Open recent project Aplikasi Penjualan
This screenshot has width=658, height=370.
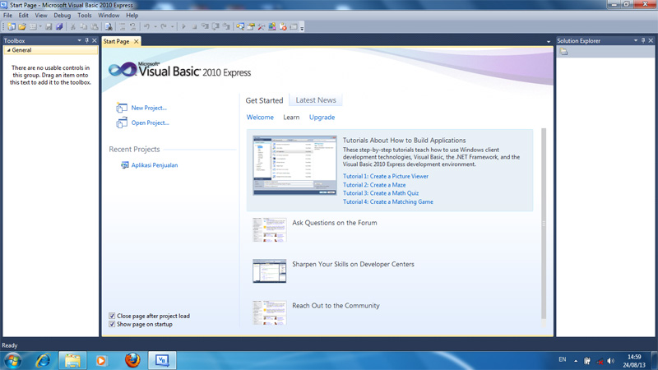pos(155,165)
